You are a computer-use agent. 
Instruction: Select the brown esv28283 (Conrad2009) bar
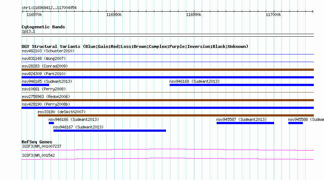pos(167,70)
